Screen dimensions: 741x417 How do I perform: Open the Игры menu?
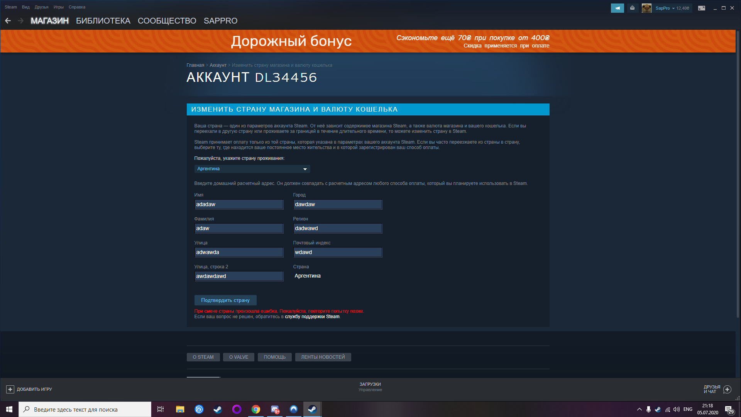(x=59, y=7)
